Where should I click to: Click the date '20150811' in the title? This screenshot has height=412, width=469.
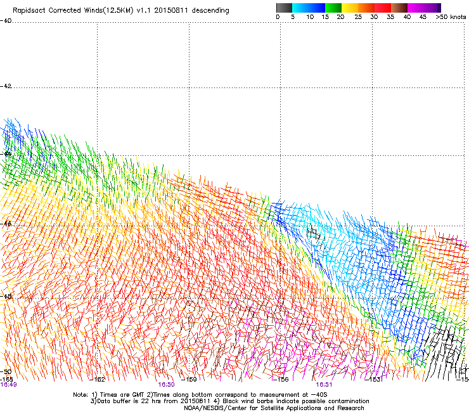point(171,11)
